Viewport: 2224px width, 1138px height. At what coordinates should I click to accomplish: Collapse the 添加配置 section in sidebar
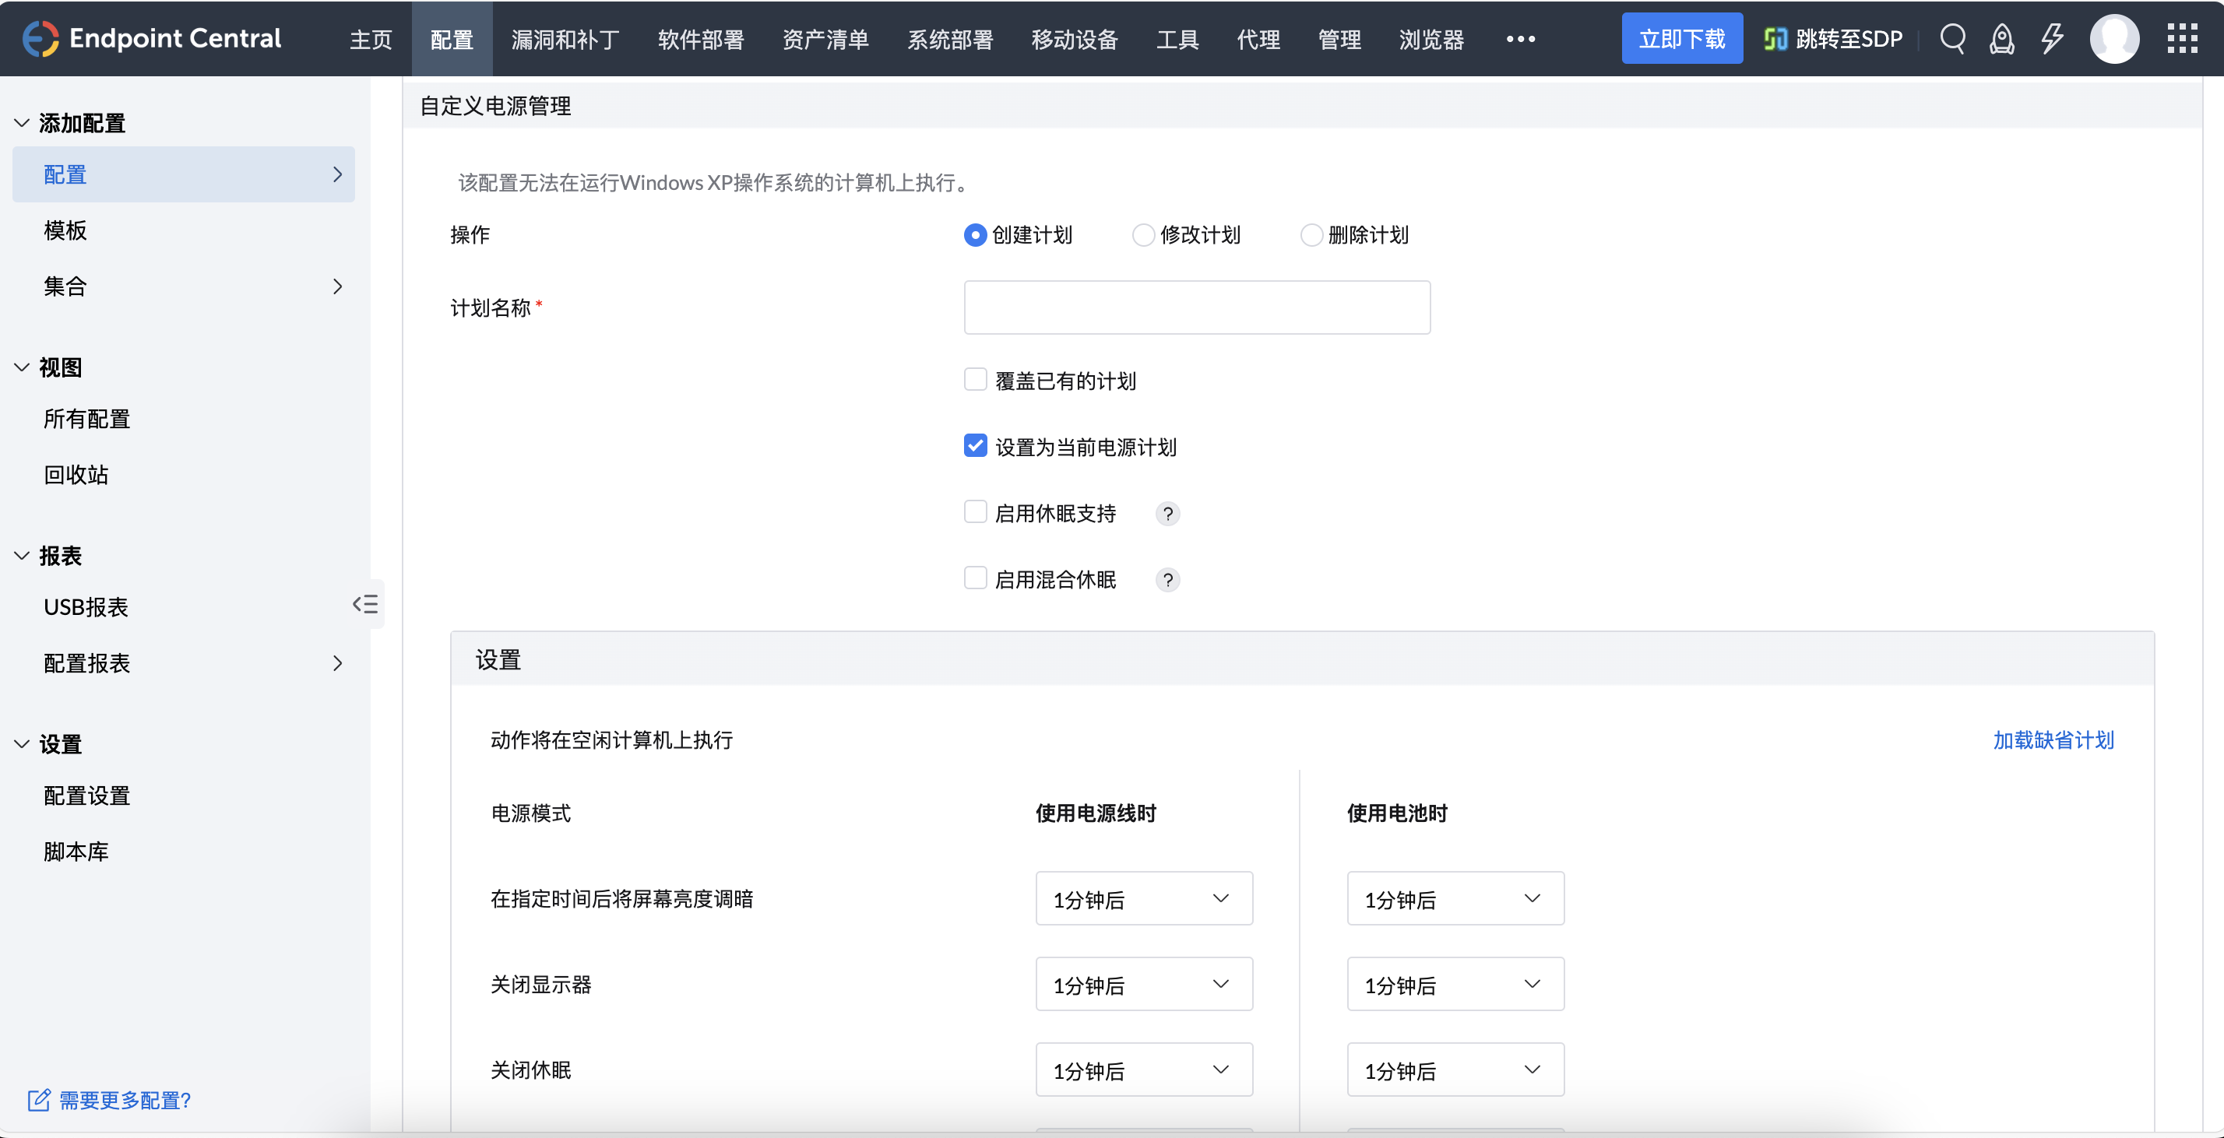(x=22, y=122)
